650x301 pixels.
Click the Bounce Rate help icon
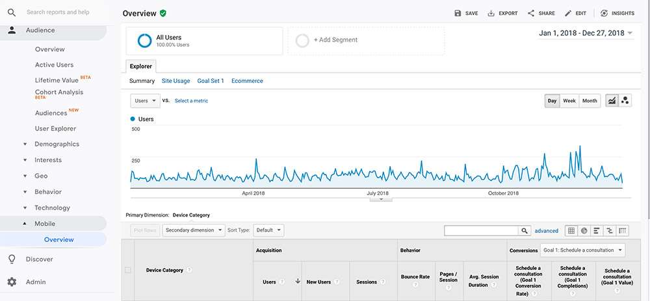(x=415, y=285)
